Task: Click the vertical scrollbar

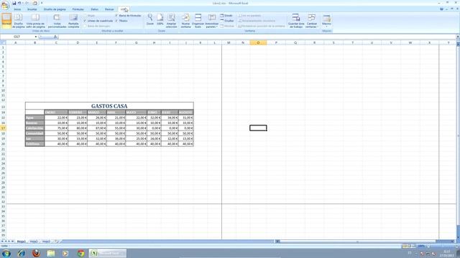Action: (x=458, y=140)
